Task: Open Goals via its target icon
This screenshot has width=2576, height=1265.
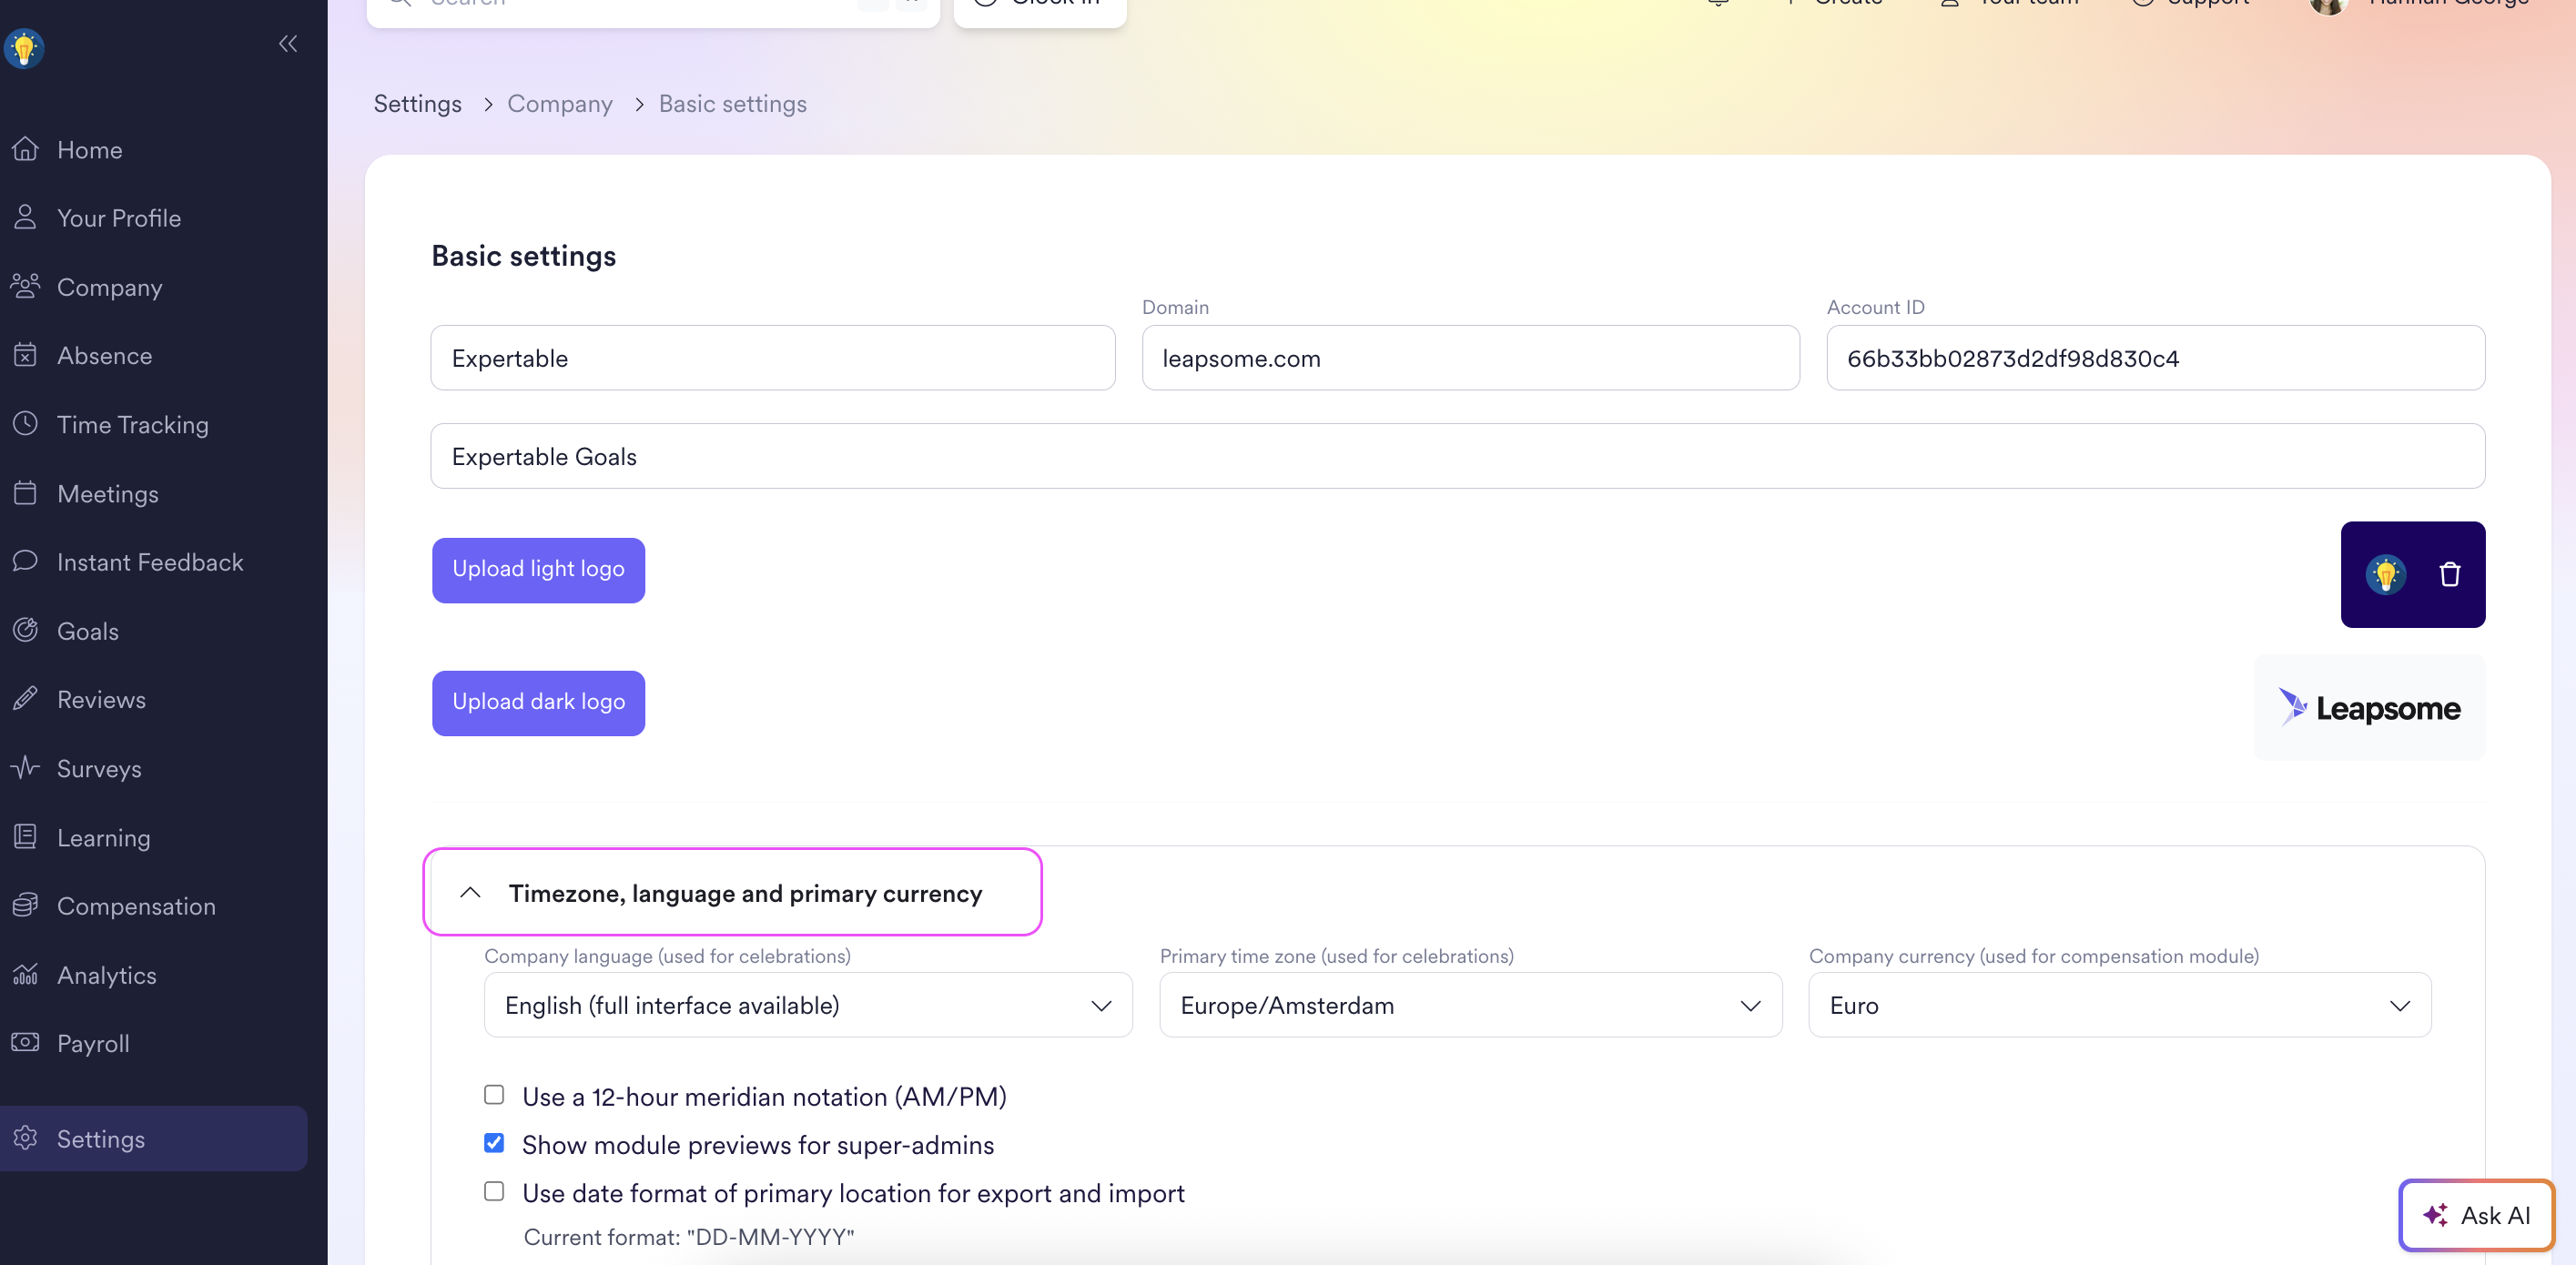Action: pyautogui.click(x=25, y=630)
